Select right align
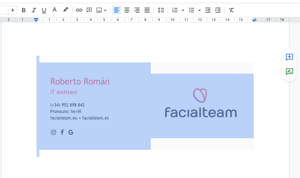 (137, 10)
